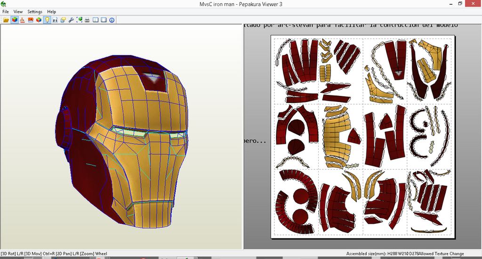Open the Help menu
This screenshot has height=259, width=482.
[x=51, y=12]
